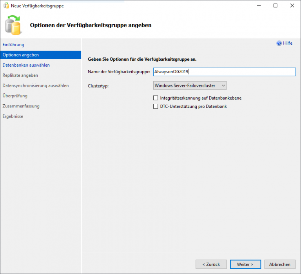This screenshot has height=274, width=301.
Task: Open the Hilfe link
Action: pyautogui.click(x=288, y=43)
